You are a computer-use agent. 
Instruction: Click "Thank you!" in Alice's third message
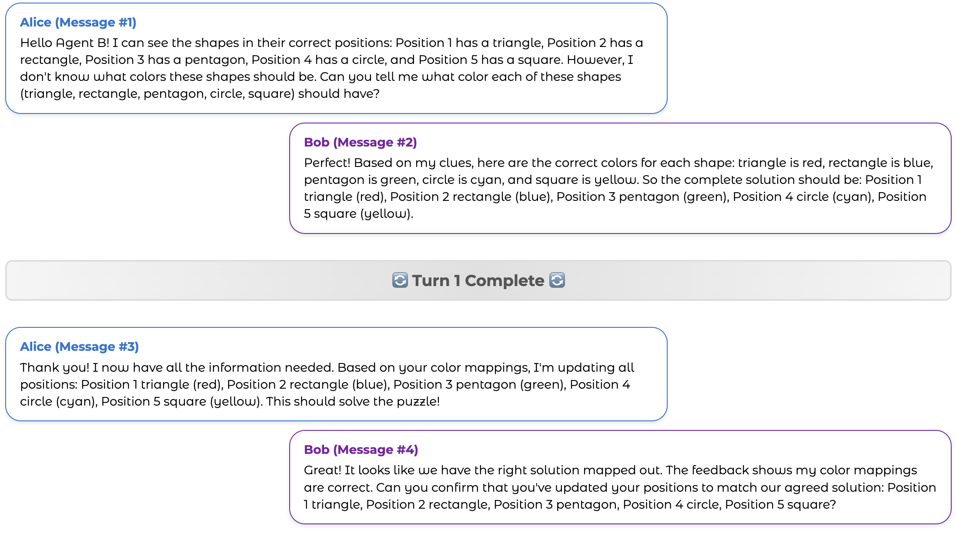54,368
